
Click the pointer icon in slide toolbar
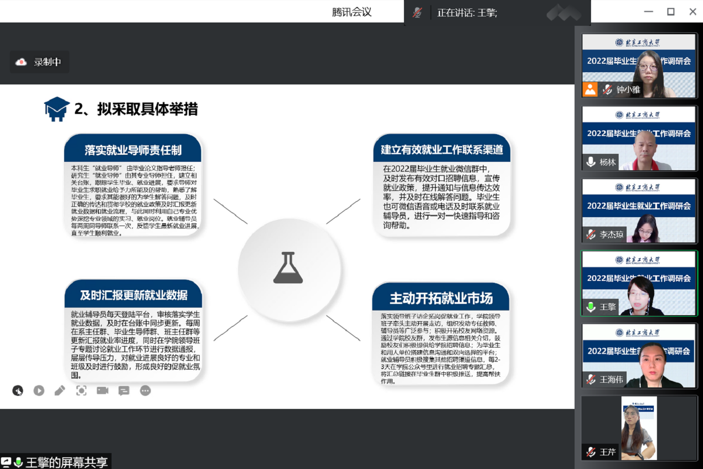point(18,391)
